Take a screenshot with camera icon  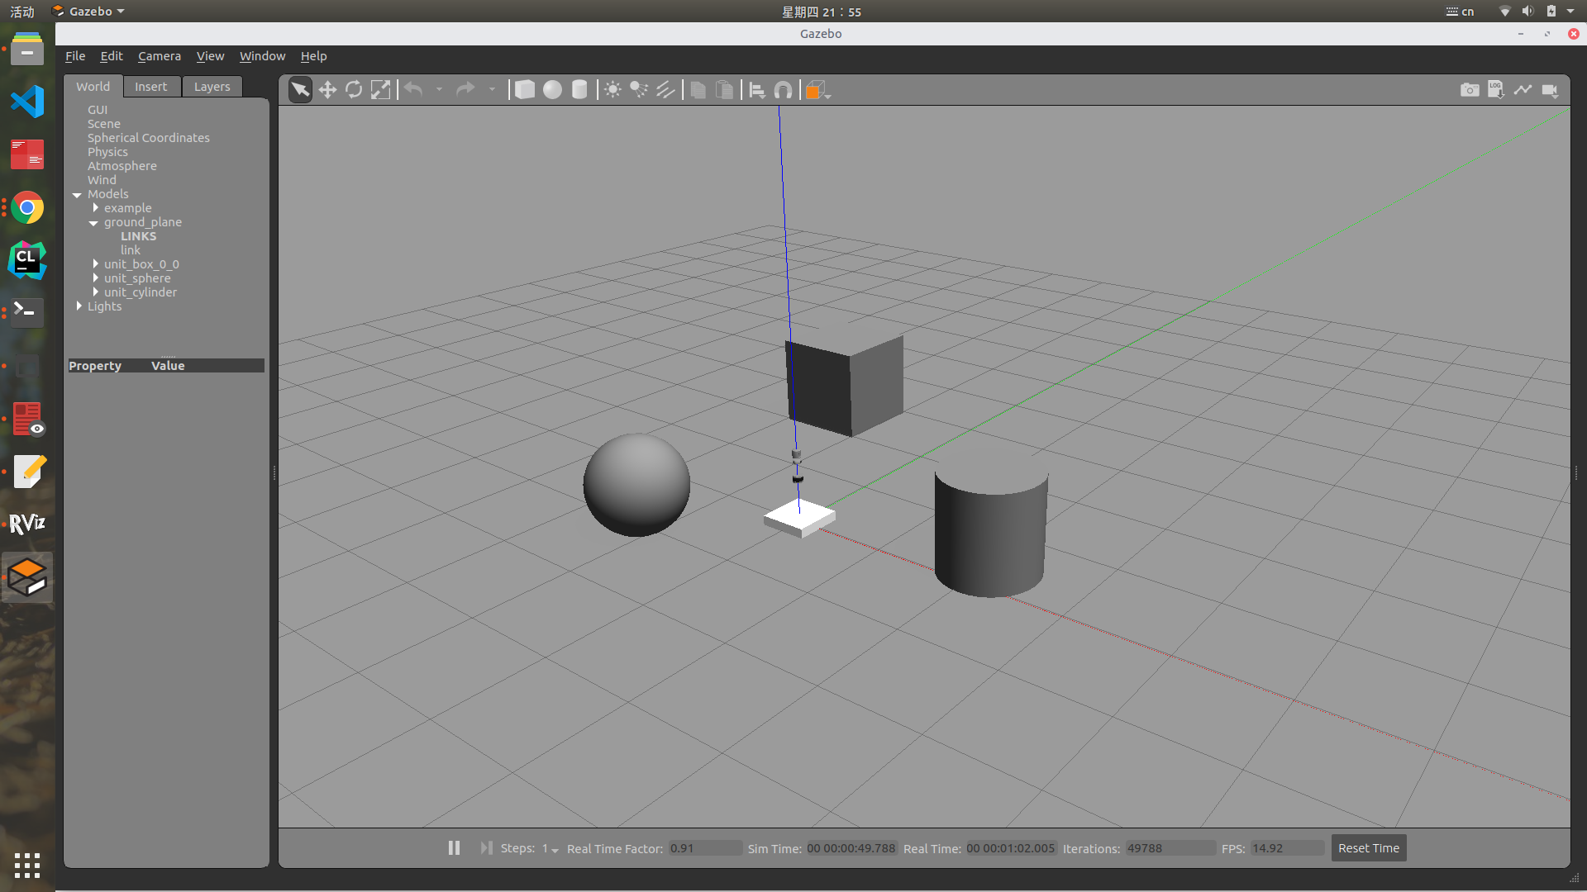(x=1469, y=90)
